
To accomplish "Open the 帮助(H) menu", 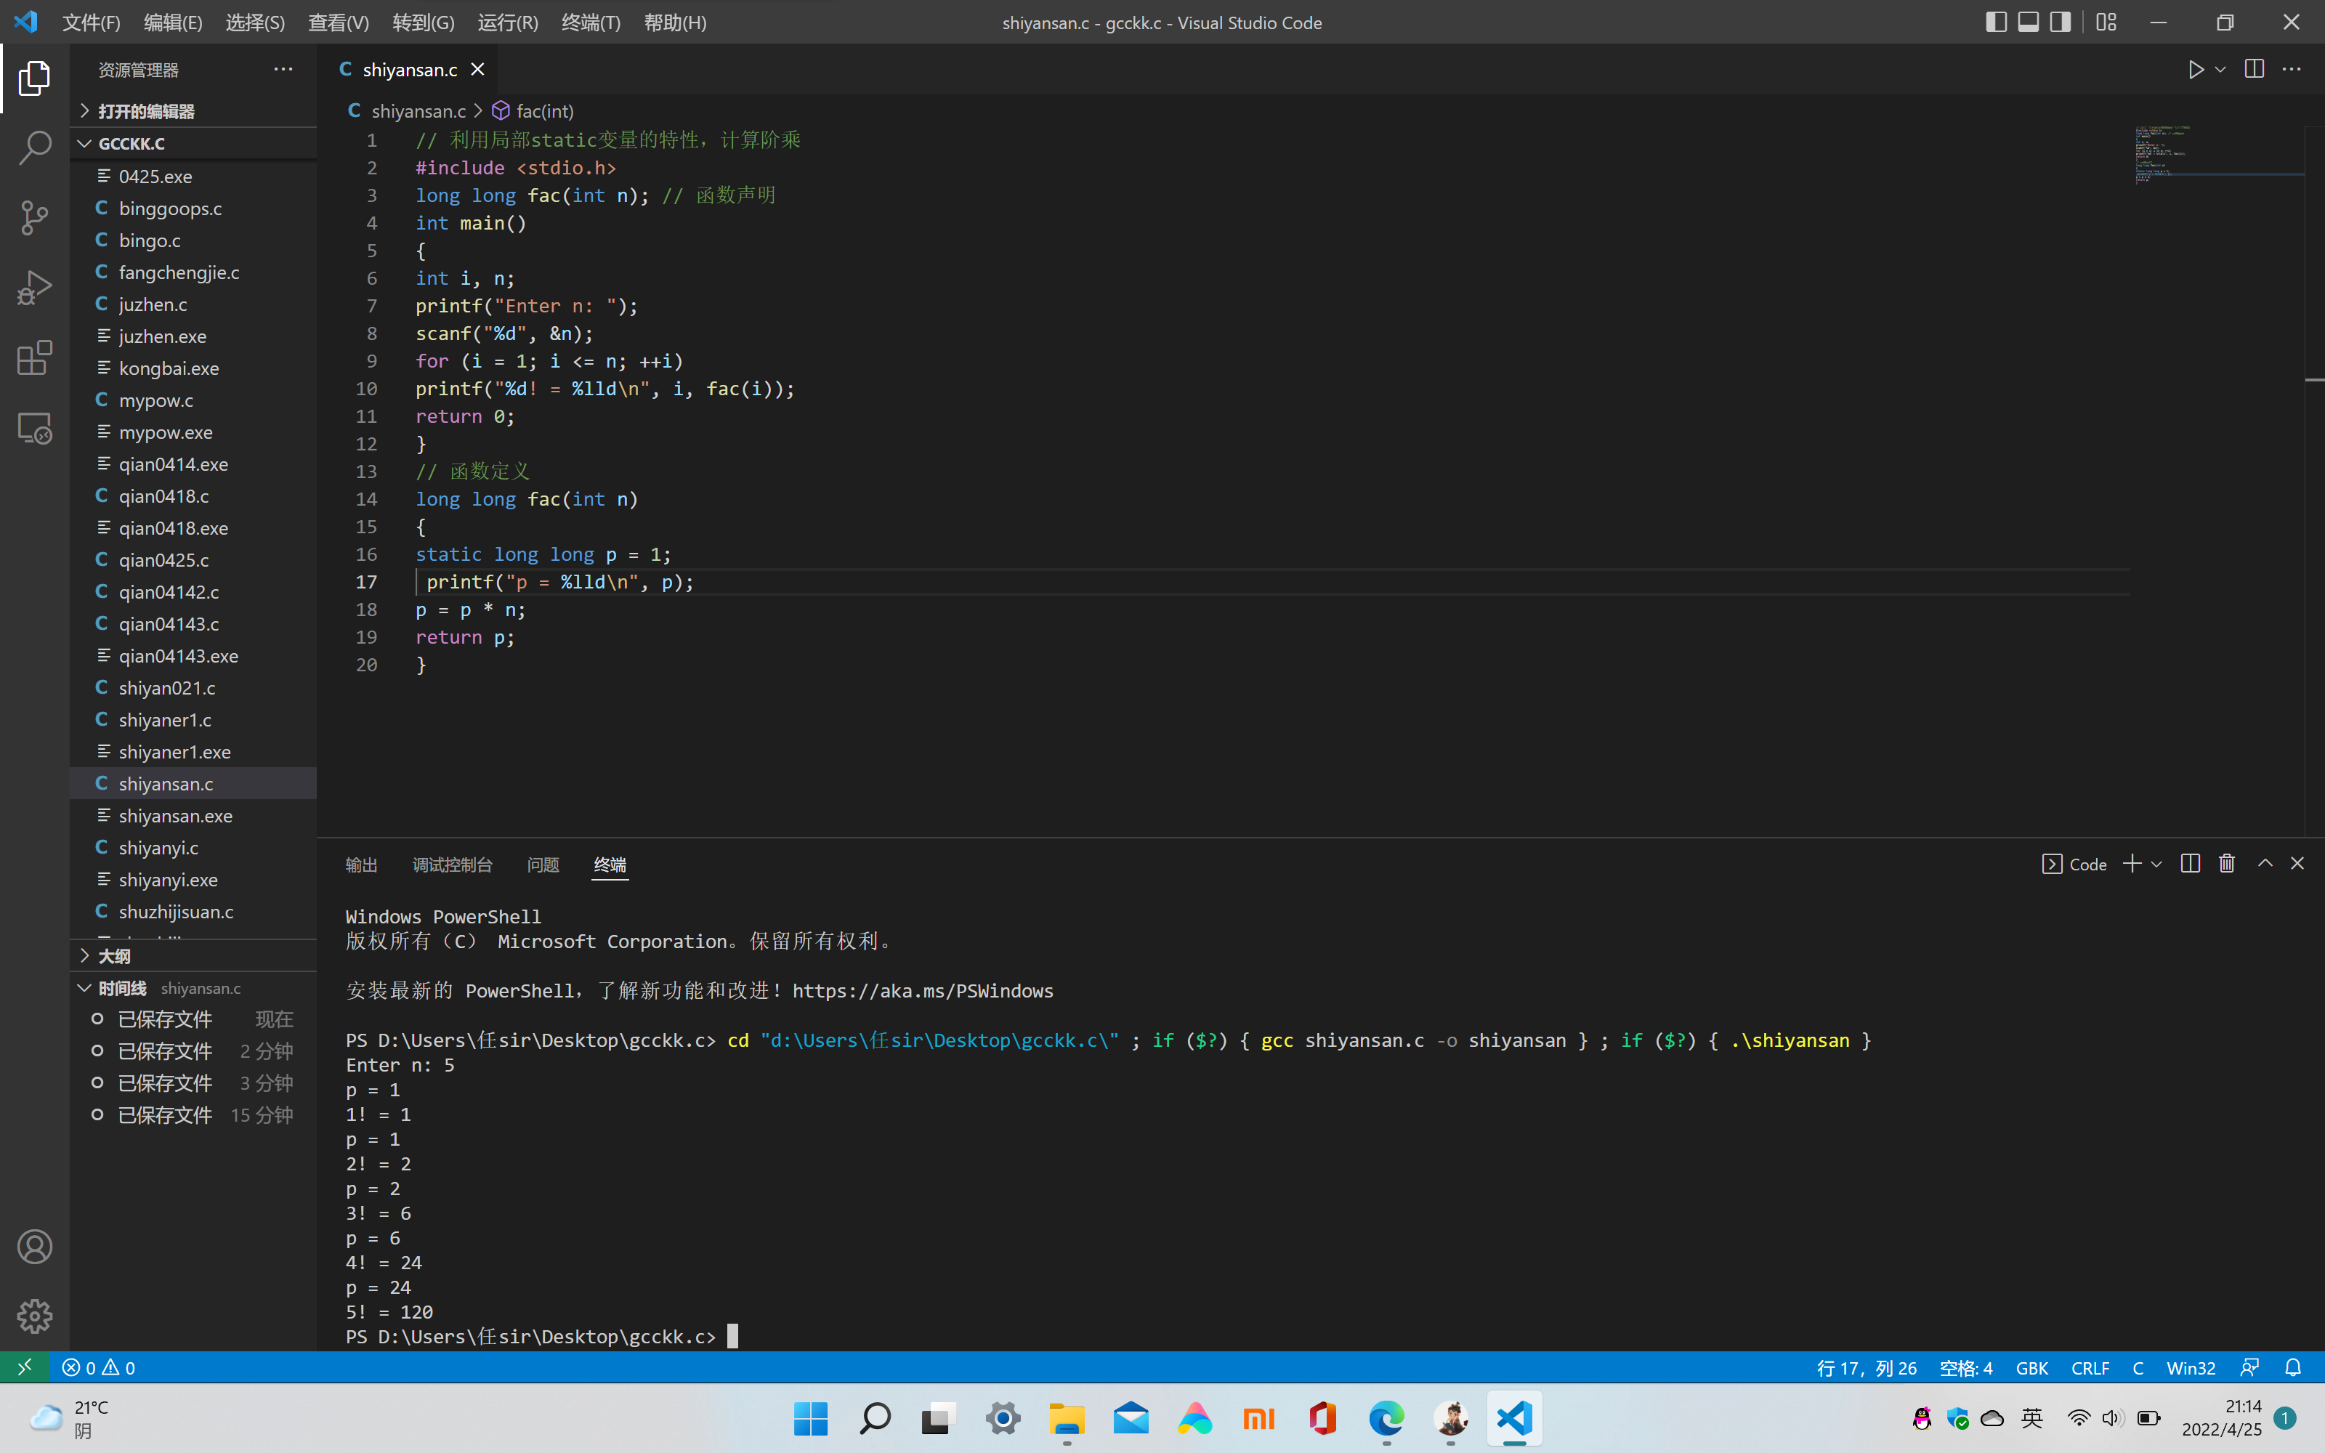I will [674, 22].
